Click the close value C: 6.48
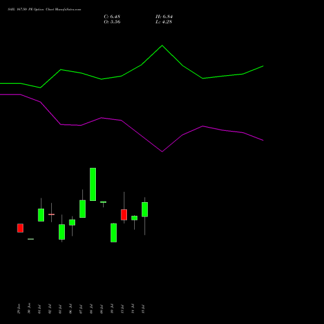The width and height of the screenshot is (324, 324). pos(112,17)
